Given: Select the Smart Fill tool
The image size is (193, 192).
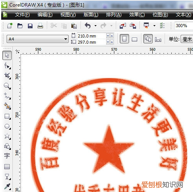Looking at the screenshot, I should [7, 106].
